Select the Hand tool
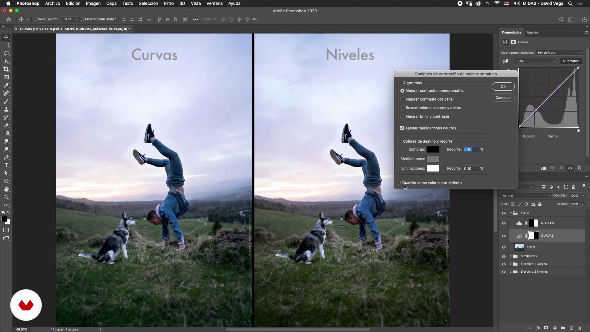The height and width of the screenshot is (332, 590). (x=6, y=189)
